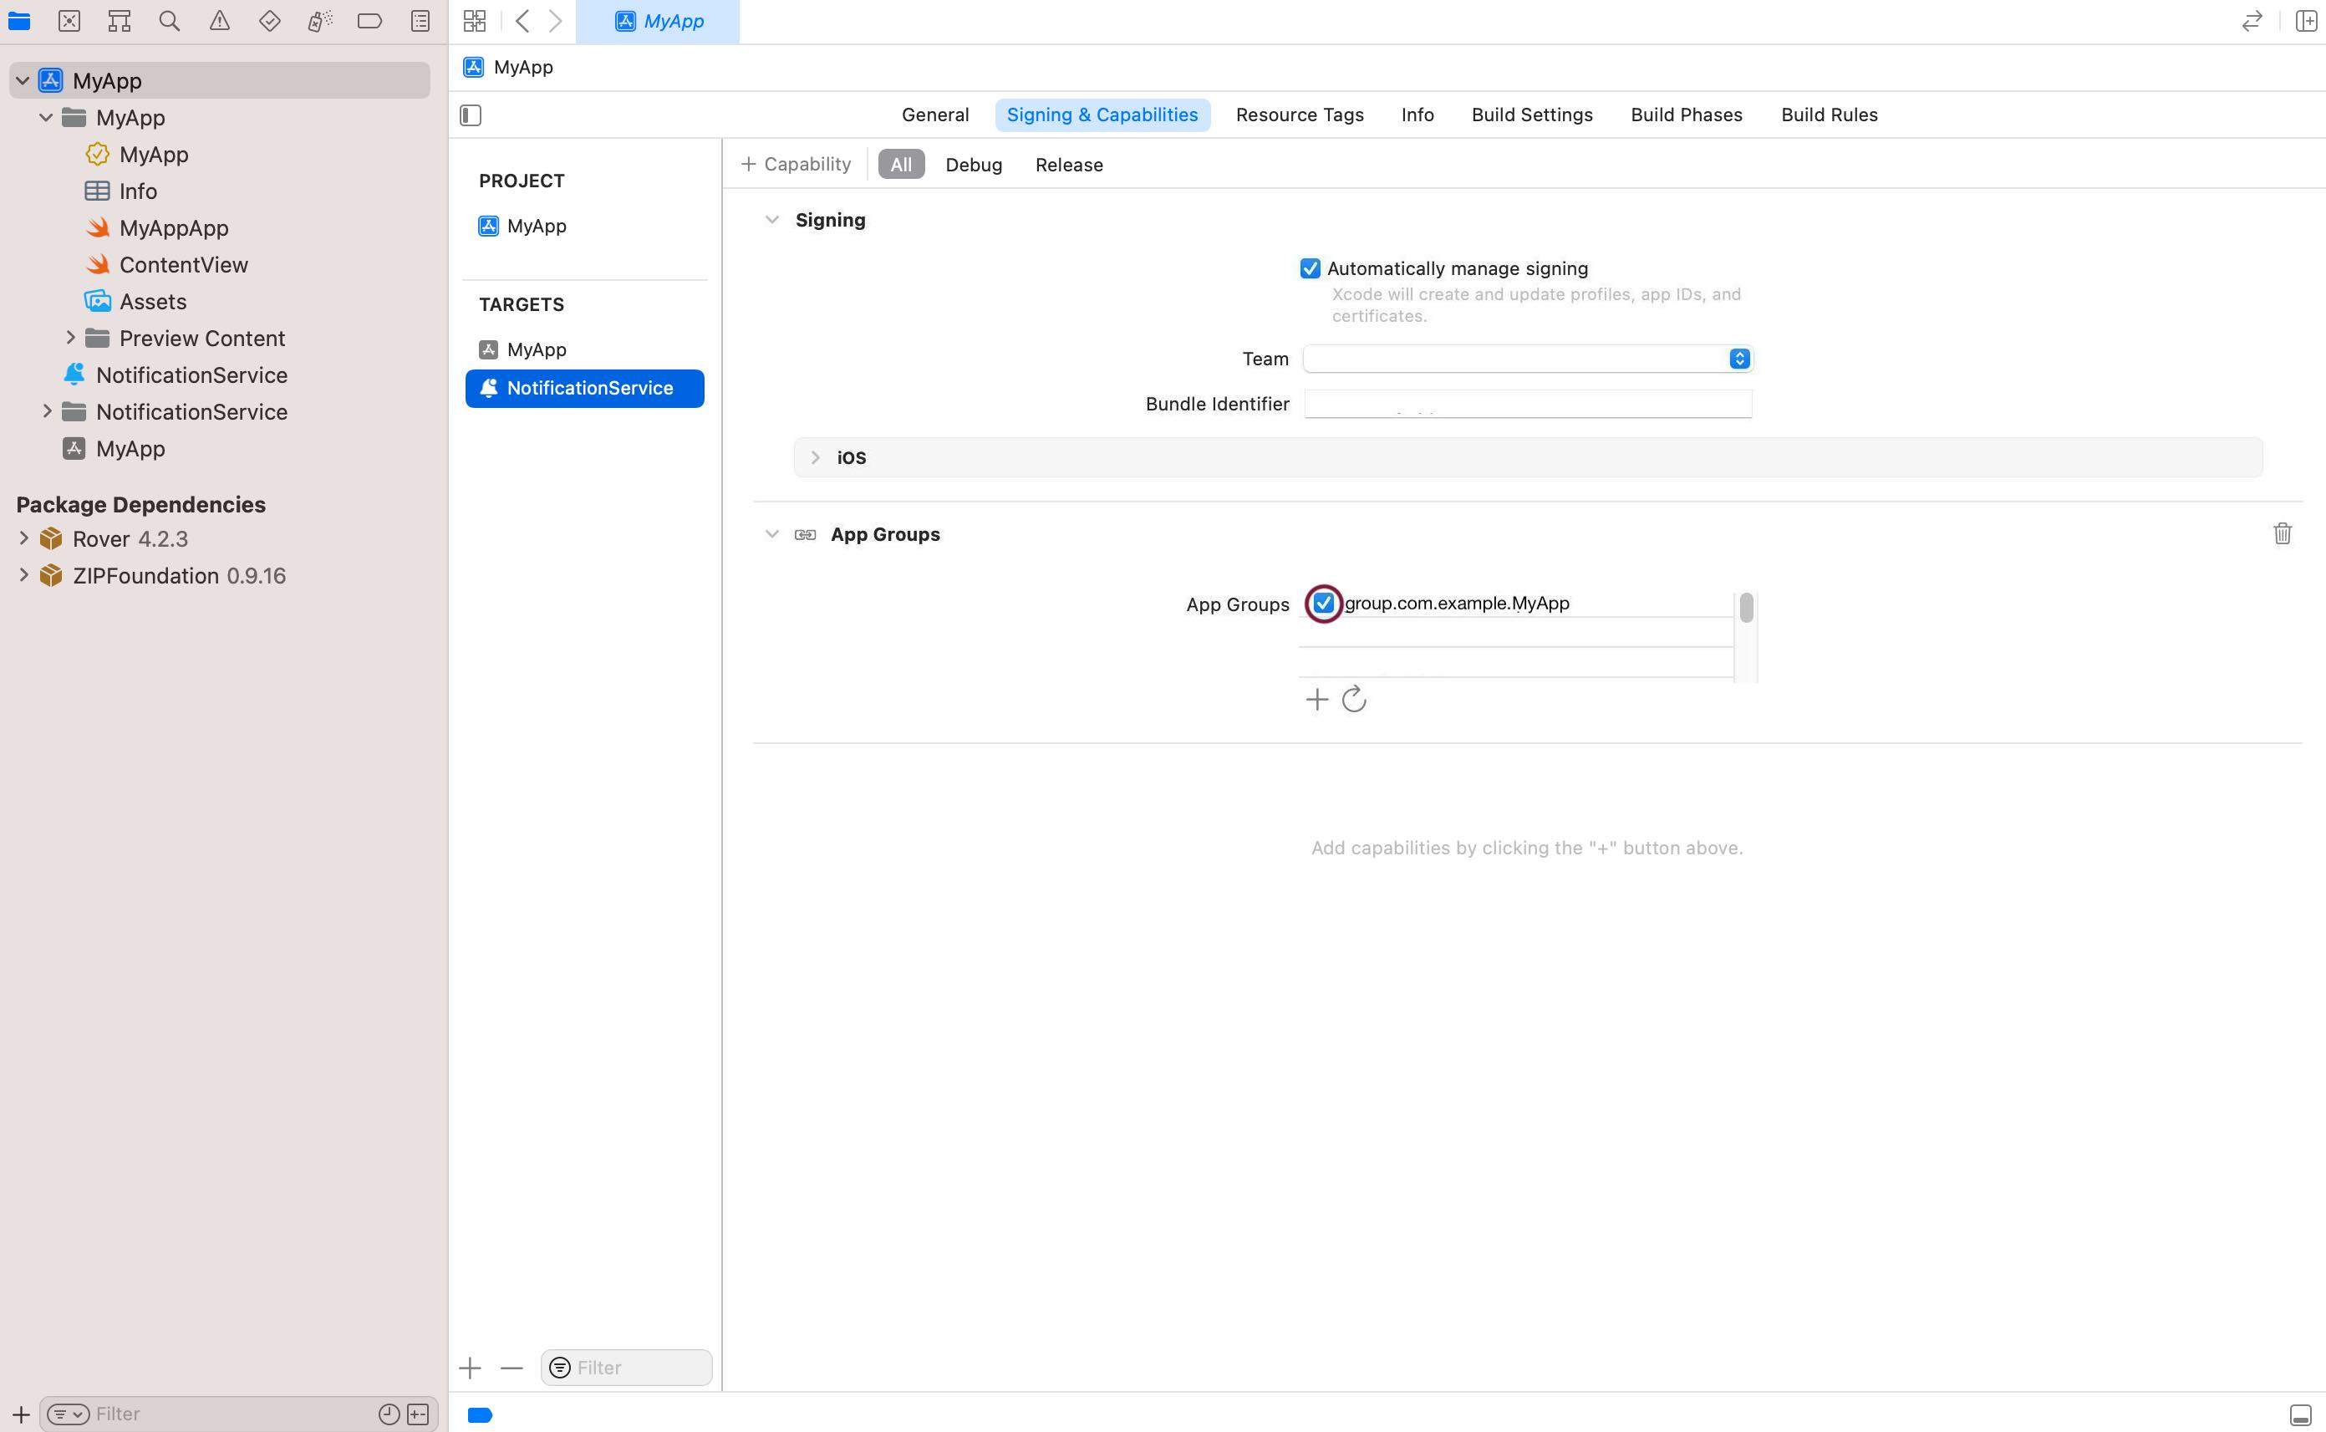Open the Build Settings tab
Viewport: 2326px width, 1432px height.
1532,115
